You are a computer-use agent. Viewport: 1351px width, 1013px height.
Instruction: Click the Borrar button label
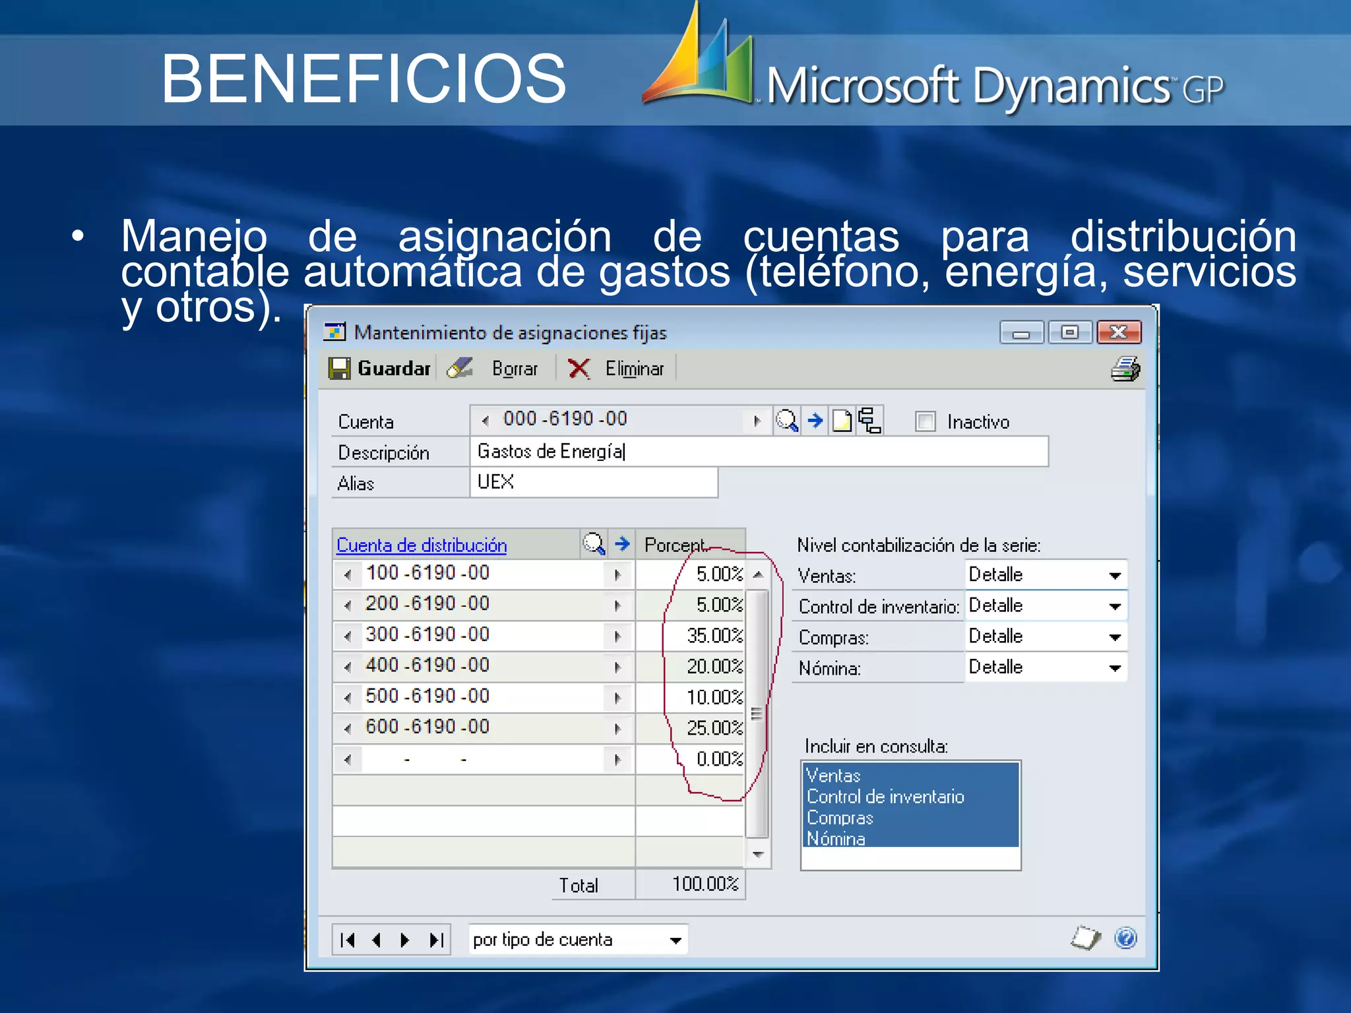pyautogui.click(x=515, y=369)
